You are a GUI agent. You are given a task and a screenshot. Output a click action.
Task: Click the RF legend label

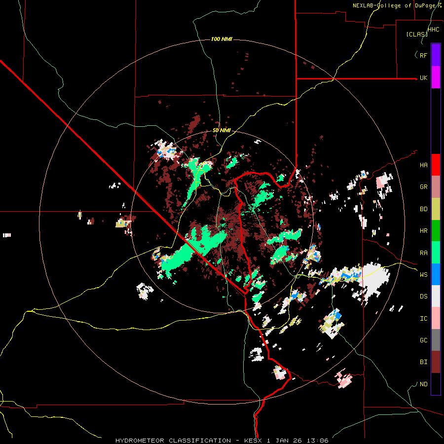[423, 55]
